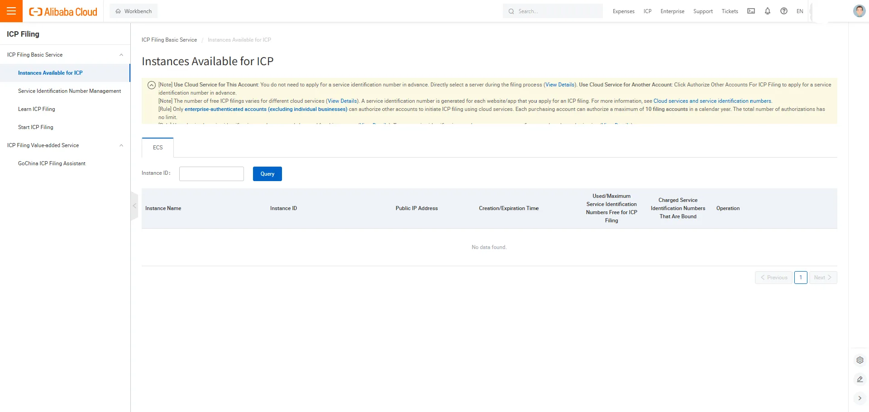
Task: Collapse the left sidebar panel handle
Action: pyautogui.click(x=134, y=206)
